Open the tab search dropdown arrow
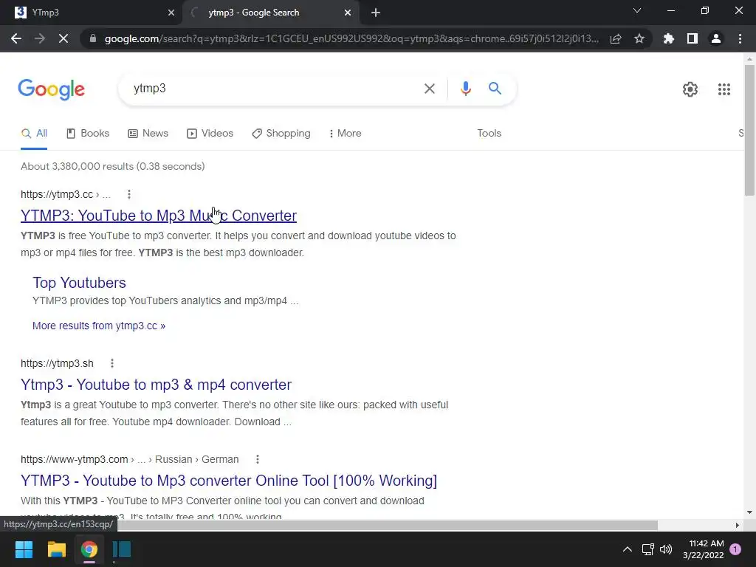Viewport: 756px width, 567px height. click(x=637, y=10)
